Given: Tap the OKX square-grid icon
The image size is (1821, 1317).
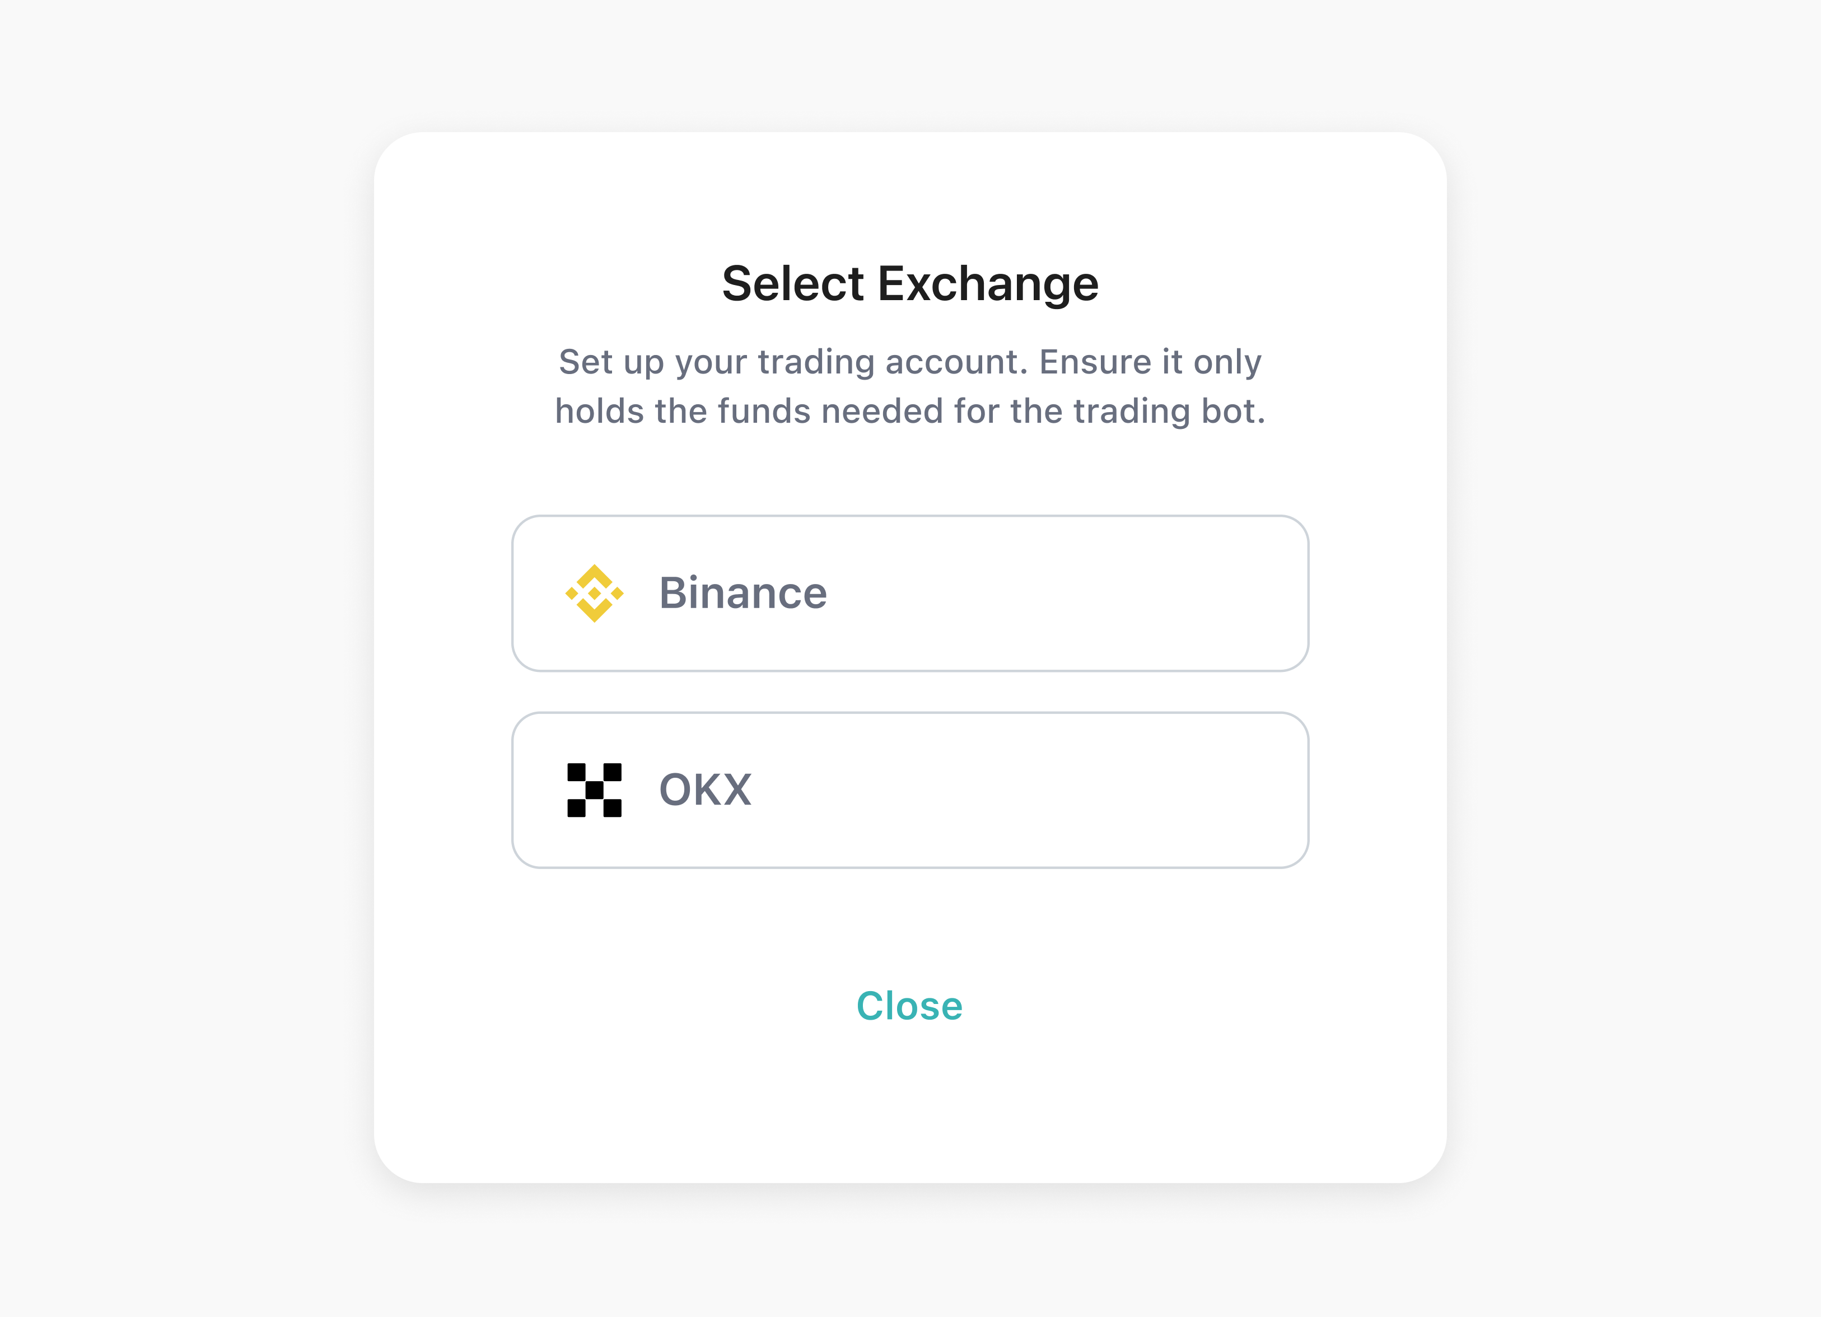Looking at the screenshot, I should [x=594, y=790].
